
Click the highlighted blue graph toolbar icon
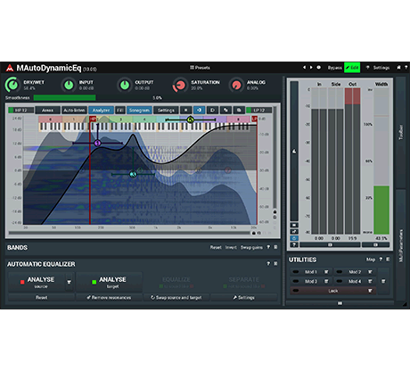click(199, 111)
